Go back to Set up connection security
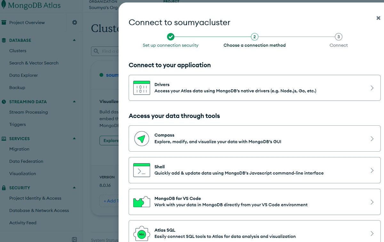Viewport: 384px width, 242px height. pos(171,45)
